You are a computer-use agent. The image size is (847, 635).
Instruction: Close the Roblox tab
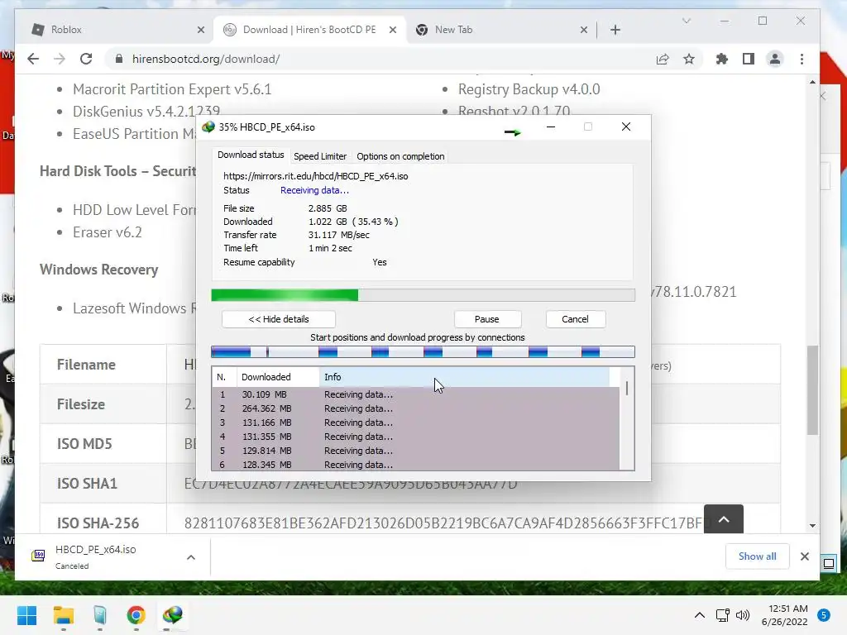(201, 30)
